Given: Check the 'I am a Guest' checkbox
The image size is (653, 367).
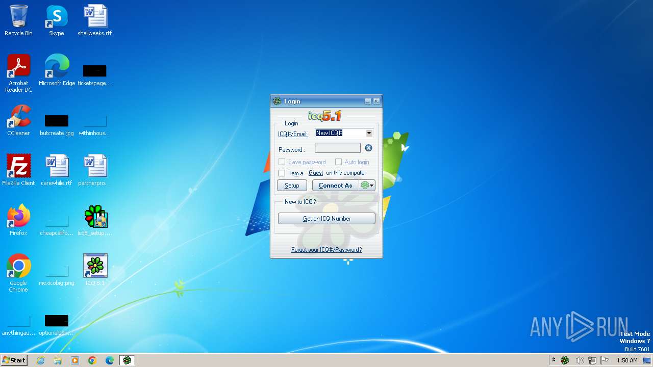Looking at the screenshot, I should point(282,173).
